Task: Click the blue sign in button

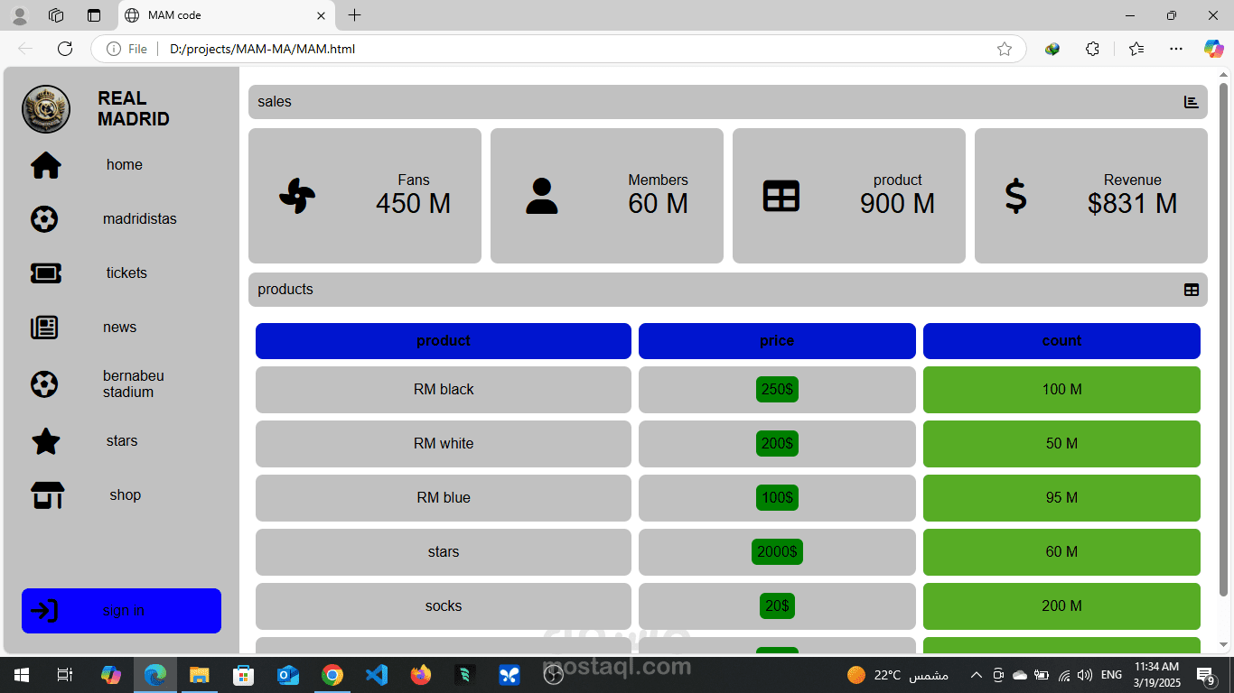Action: (121, 611)
